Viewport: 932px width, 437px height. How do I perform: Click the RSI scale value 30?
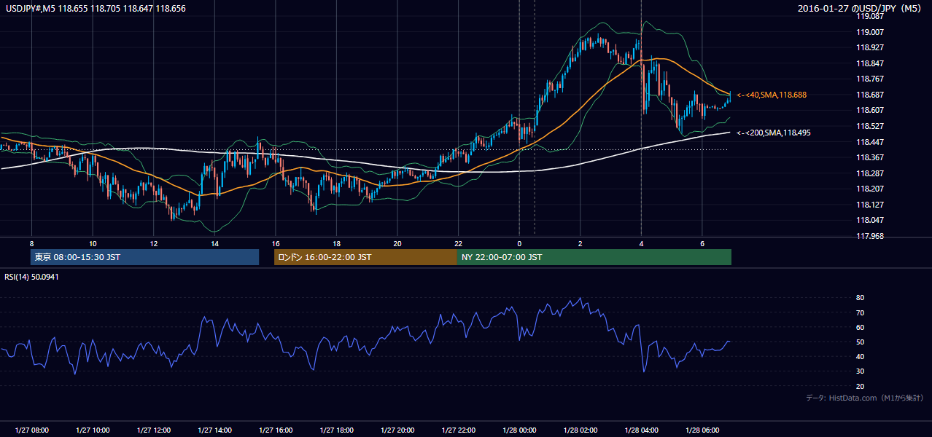pyautogui.click(x=860, y=371)
